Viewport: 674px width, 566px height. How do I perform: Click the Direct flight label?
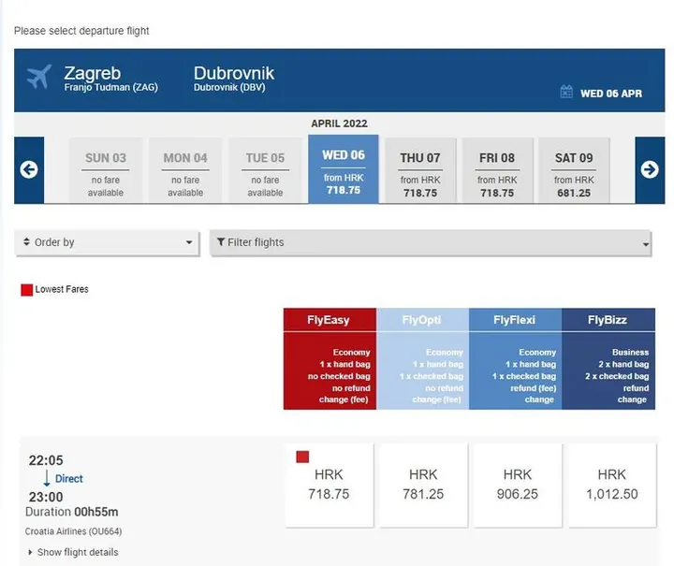(x=68, y=479)
